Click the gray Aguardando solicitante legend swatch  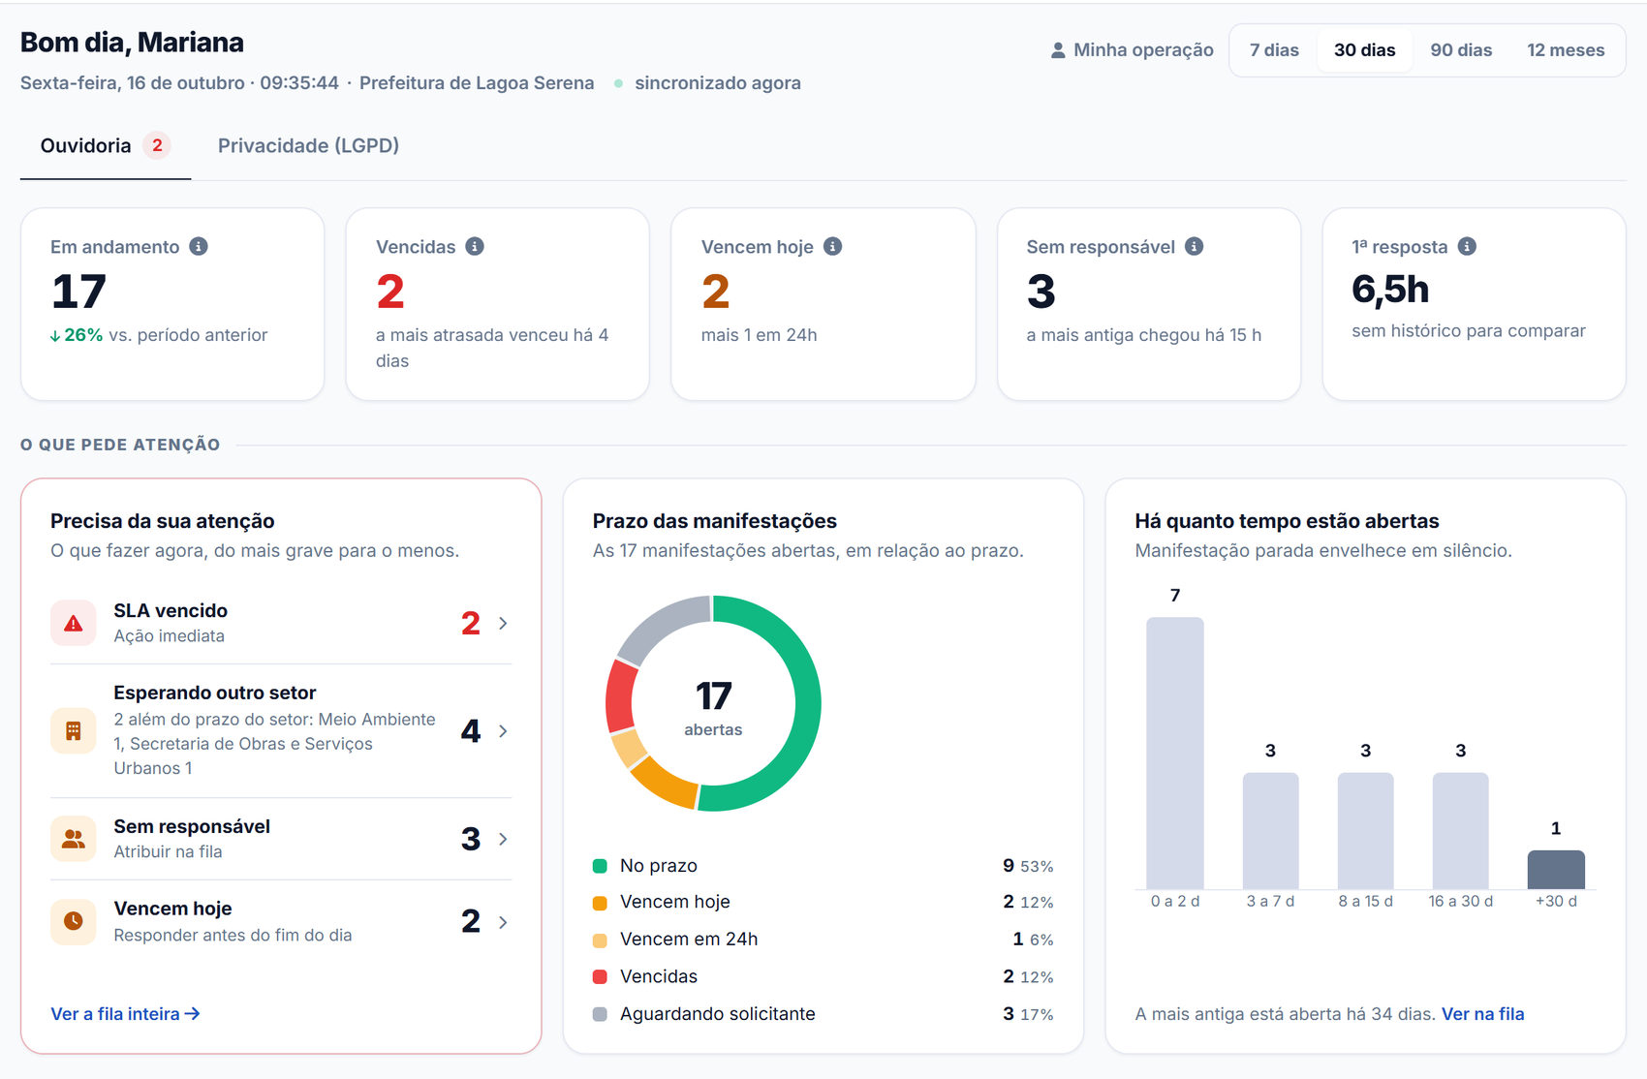coord(600,1014)
